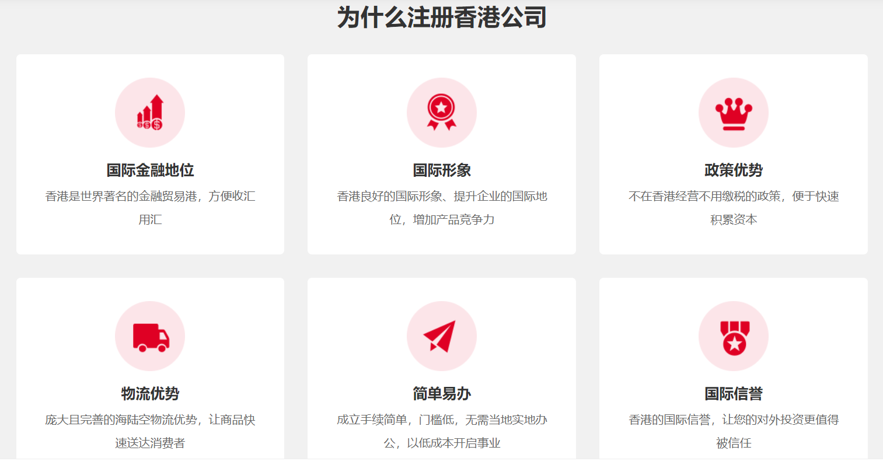Image resolution: width=883 pixels, height=461 pixels.
Task: Click the delivery truck icon
Action: pyautogui.click(x=150, y=336)
